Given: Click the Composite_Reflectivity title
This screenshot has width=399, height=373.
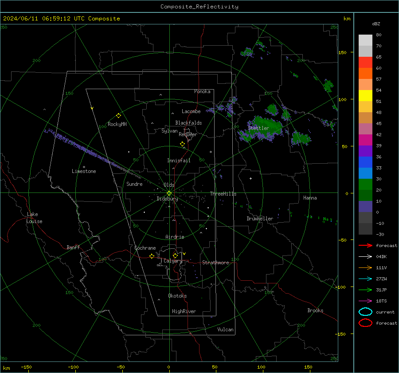Looking at the screenshot, I should pyautogui.click(x=199, y=7).
